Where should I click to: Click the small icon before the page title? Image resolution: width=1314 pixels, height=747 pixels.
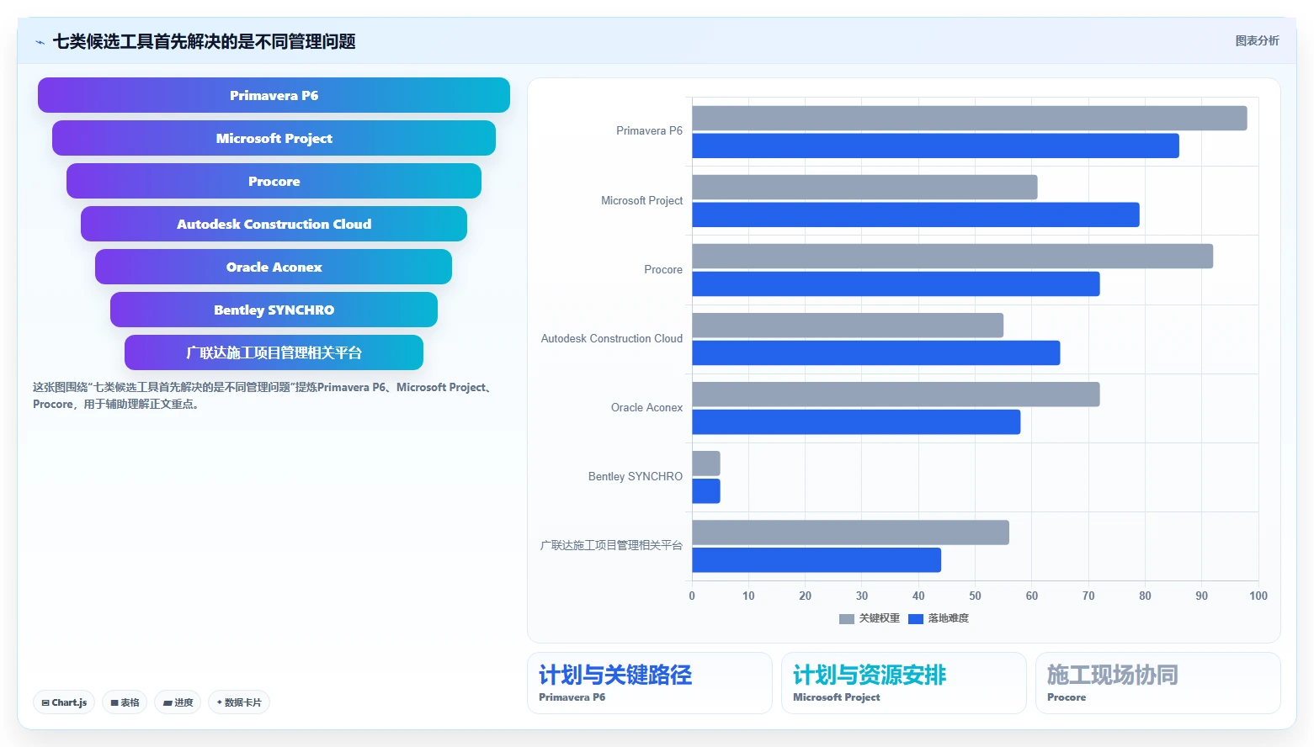click(x=40, y=42)
